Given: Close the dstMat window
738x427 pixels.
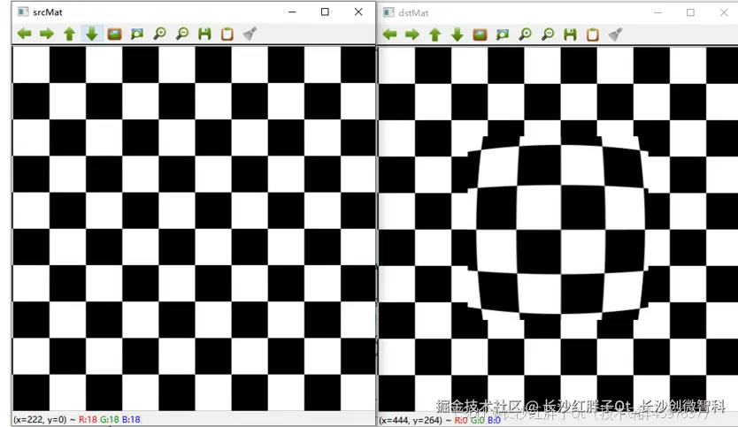Looking at the screenshot, I should point(724,12).
